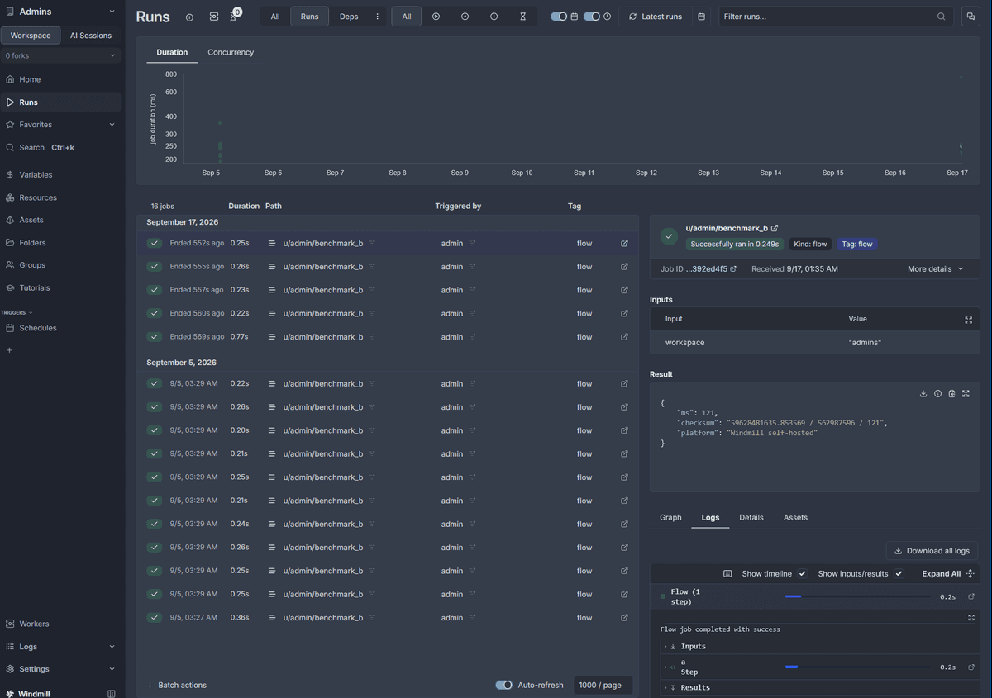This screenshot has height=698, width=992.
Task: Go to Schedules in the sidebar
Action: (60, 328)
